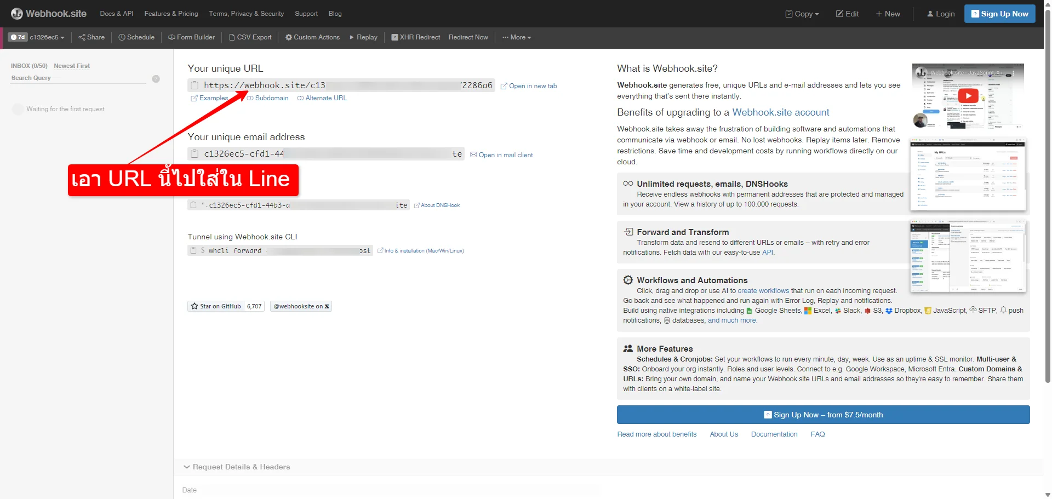Open the Documentation link
This screenshot has width=1052, height=499.
click(x=774, y=434)
